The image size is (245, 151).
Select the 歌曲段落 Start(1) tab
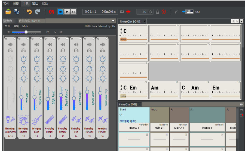pyautogui.click(x=29, y=21)
